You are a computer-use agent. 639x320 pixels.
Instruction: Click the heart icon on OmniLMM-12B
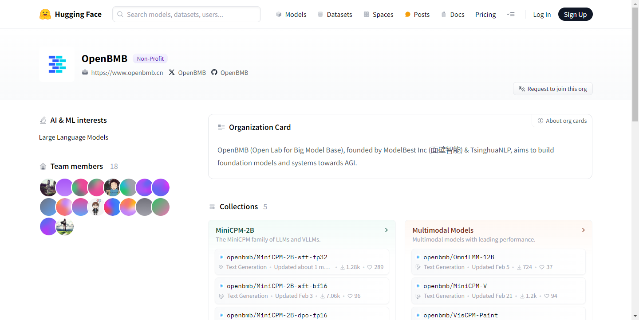(x=541, y=267)
